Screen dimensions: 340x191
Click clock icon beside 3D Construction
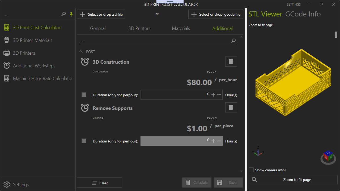click(85, 62)
